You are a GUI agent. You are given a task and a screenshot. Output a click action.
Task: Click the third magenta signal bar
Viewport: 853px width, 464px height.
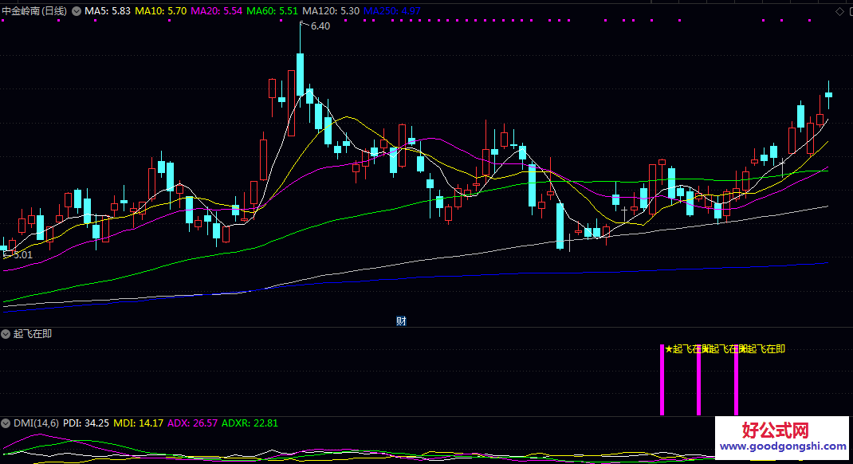pos(736,380)
